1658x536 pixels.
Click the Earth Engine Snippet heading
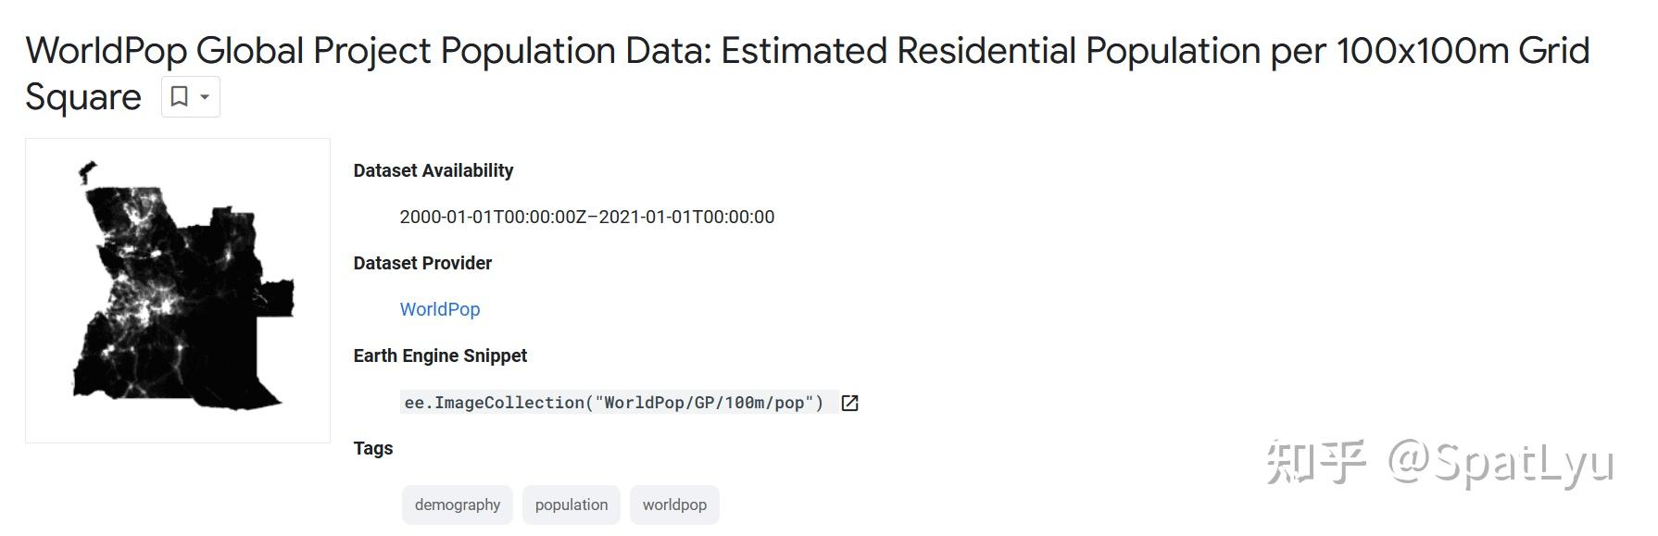tap(440, 355)
